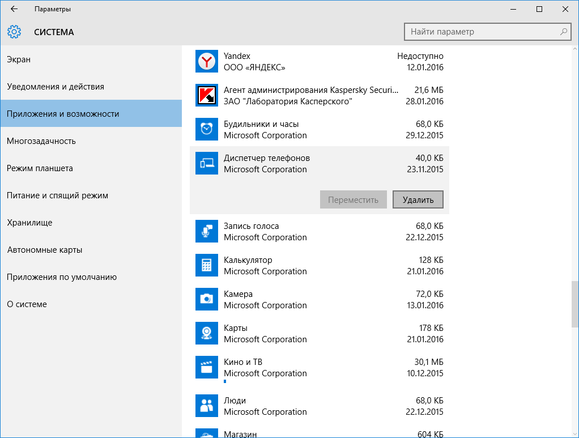
Task: Select Приложения и возможности in sidebar
Action: click(x=91, y=114)
